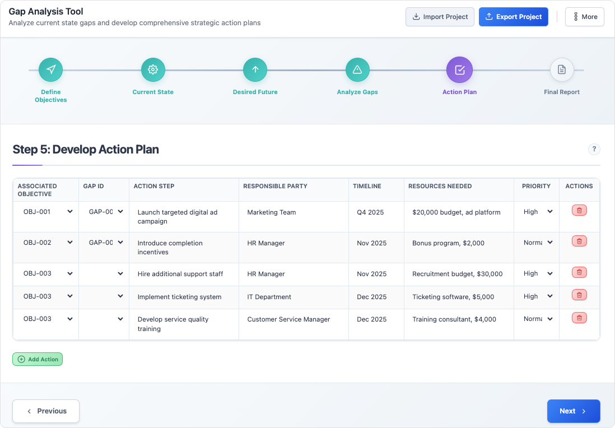Edit the Q4 2025 timeline field
The height and width of the screenshot is (428, 615).
(x=376, y=212)
